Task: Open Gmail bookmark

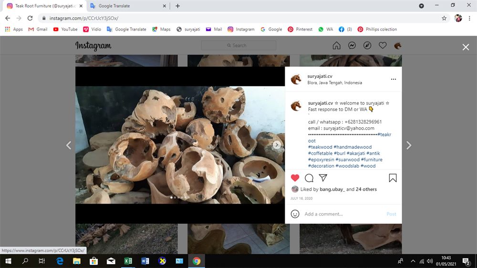Action: (x=38, y=29)
